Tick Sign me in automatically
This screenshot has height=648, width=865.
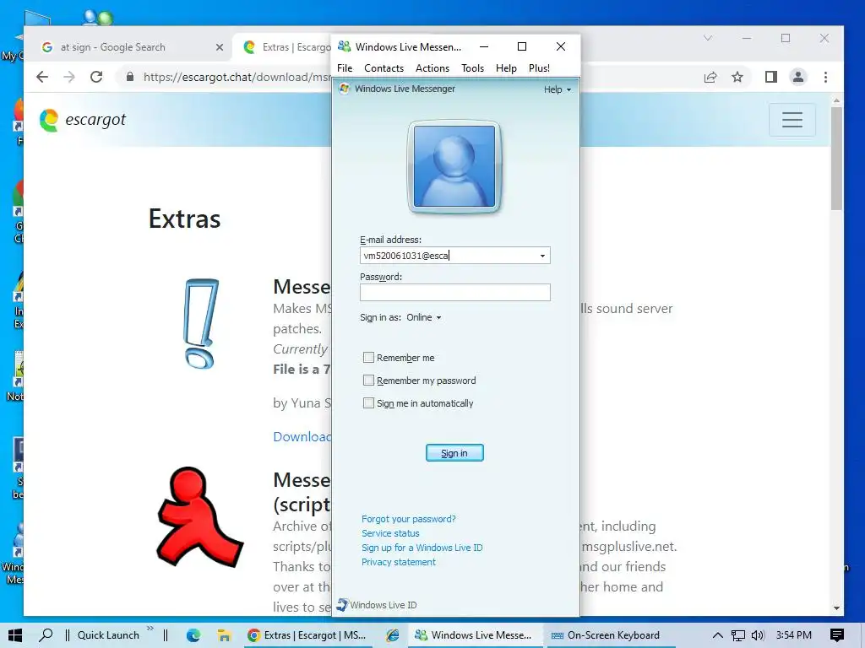click(x=368, y=402)
